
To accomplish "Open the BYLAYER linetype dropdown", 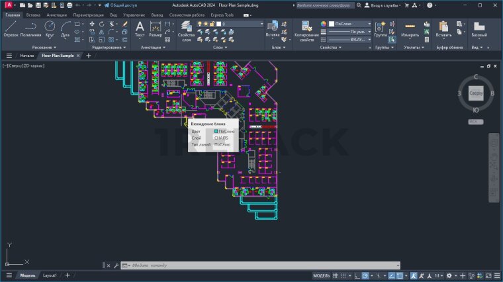I will [x=349, y=39].
